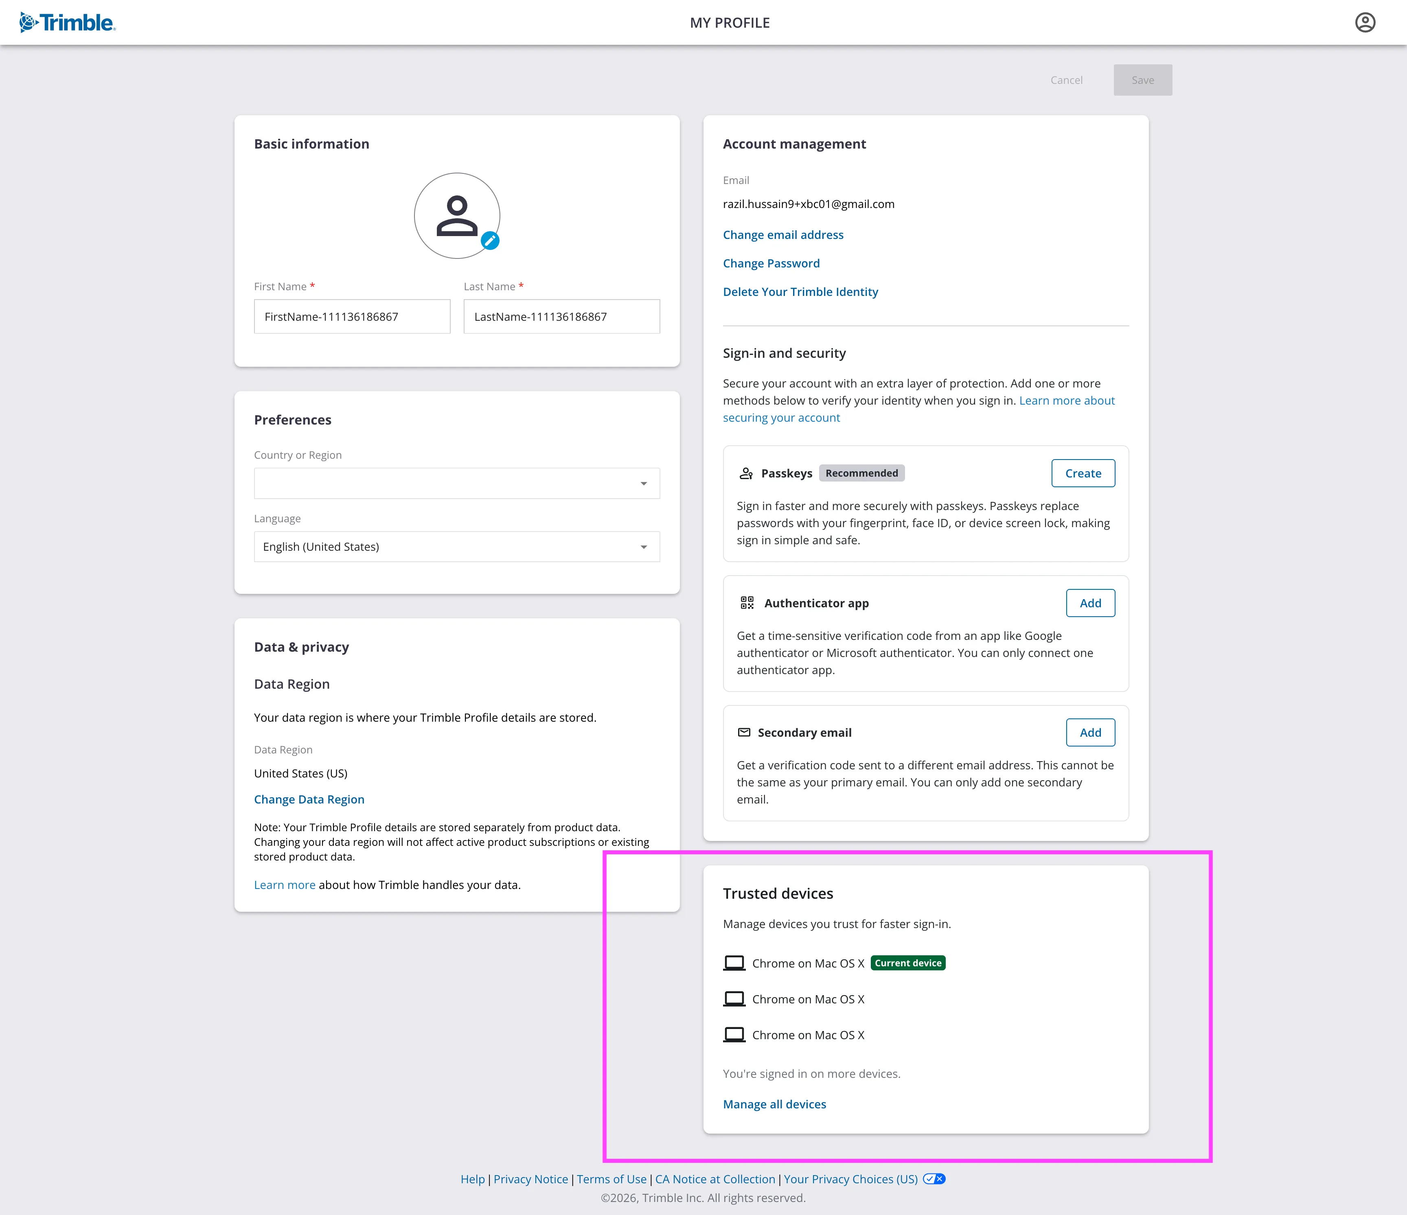Click the Authenticator app QR icon
Screen dimensions: 1407x1215
pyautogui.click(x=747, y=603)
